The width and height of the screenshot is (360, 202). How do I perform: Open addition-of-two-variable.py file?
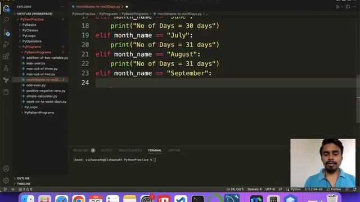[47, 58]
